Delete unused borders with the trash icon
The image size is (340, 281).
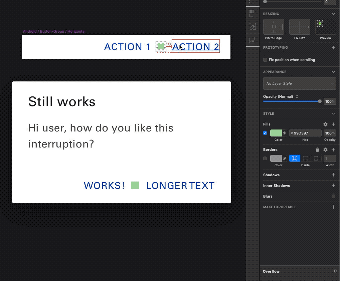click(x=317, y=150)
